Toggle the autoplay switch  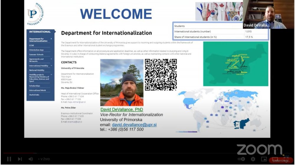[241, 159]
